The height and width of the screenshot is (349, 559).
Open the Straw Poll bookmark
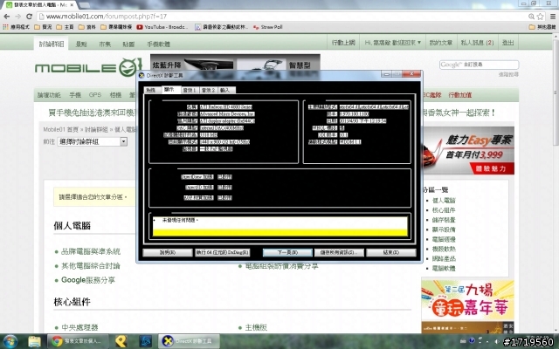tap(268, 27)
